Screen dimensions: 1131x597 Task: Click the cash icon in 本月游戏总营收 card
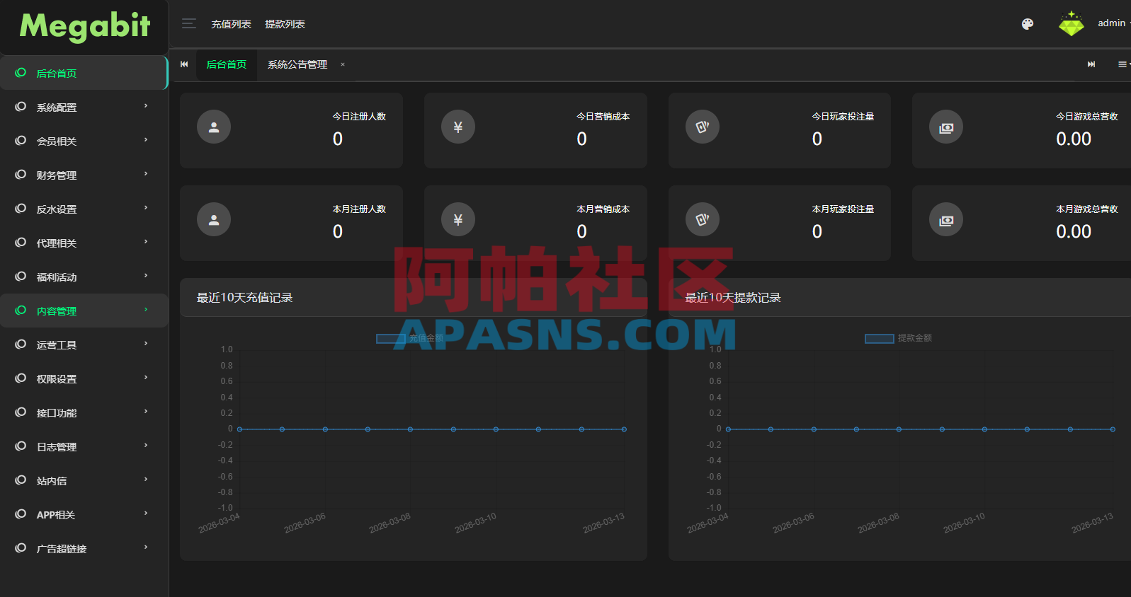pos(946,220)
